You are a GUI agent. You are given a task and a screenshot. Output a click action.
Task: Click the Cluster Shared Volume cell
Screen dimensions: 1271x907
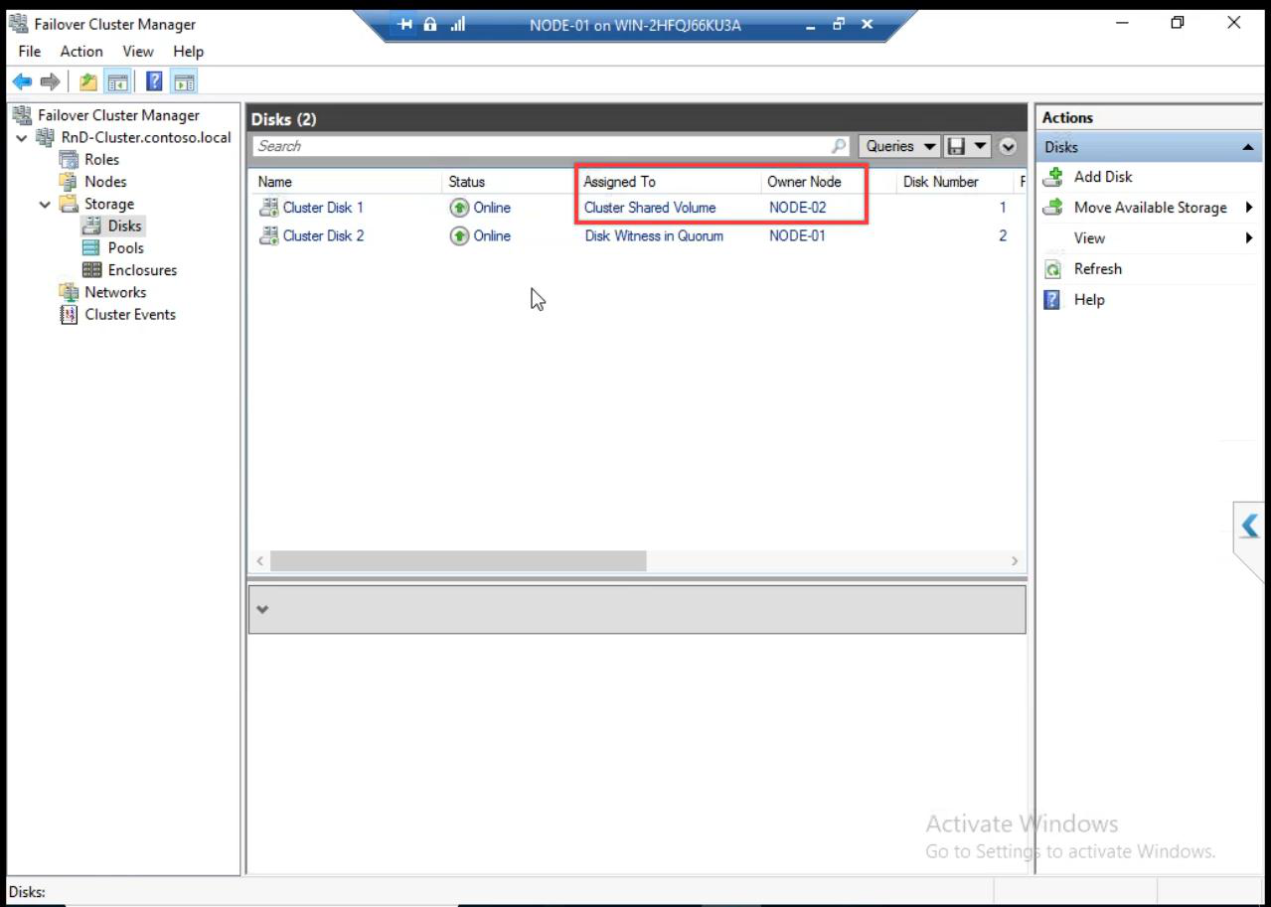point(650,208)
